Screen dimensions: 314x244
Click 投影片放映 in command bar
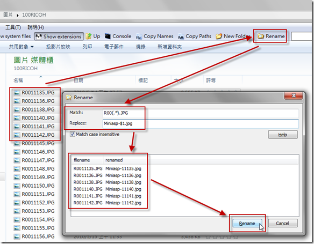pos(58,47)
